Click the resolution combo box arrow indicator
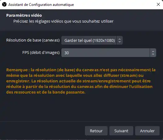The height and width of the screenshot is (140, 163). (x=120, y=40)
